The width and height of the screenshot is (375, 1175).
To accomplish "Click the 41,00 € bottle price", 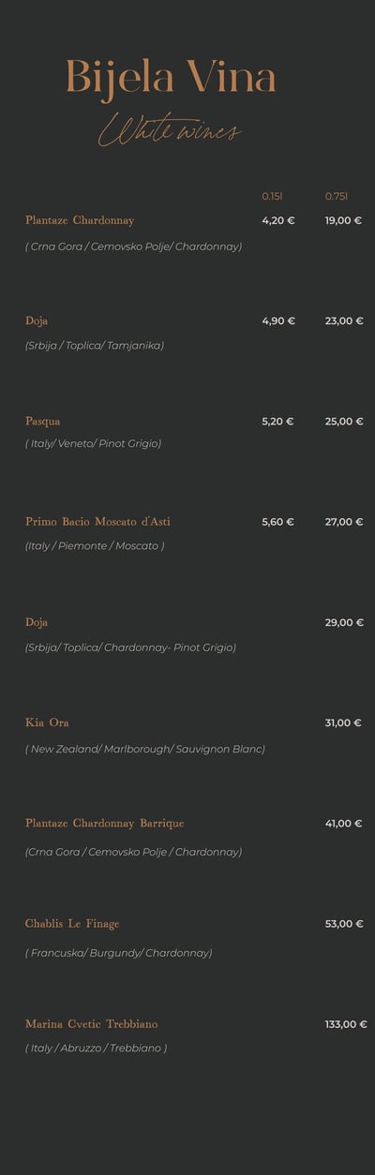I will tap(344, 823).
